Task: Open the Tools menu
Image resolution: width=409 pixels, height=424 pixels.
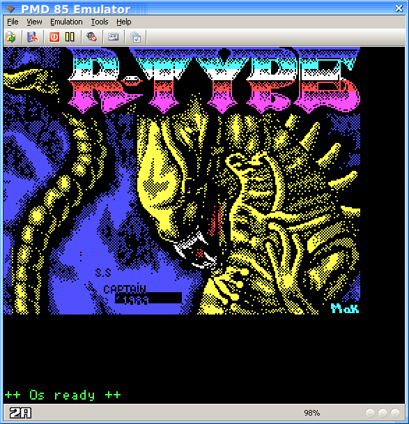Action: pos(100,22)
